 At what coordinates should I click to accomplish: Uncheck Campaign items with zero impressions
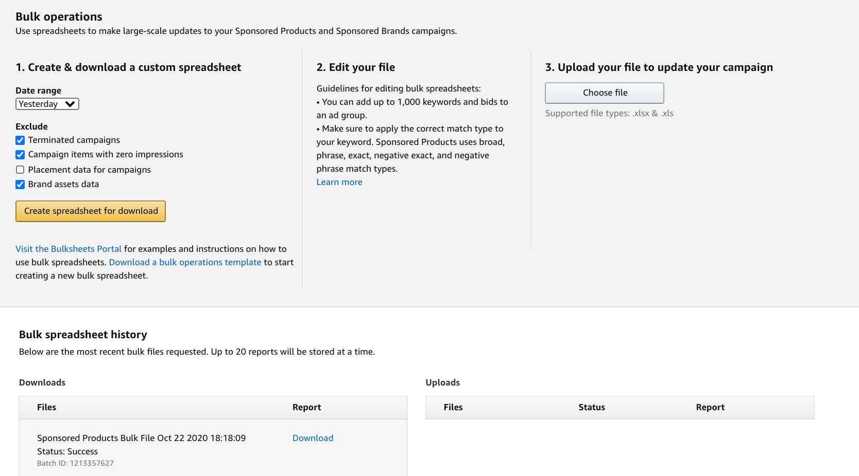tap(20, 155)
